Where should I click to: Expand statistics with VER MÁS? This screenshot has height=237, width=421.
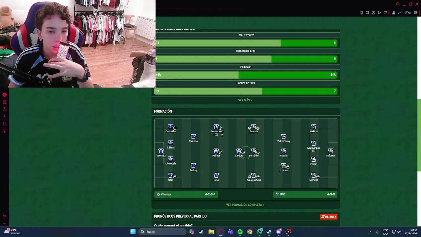pos(245,100)
